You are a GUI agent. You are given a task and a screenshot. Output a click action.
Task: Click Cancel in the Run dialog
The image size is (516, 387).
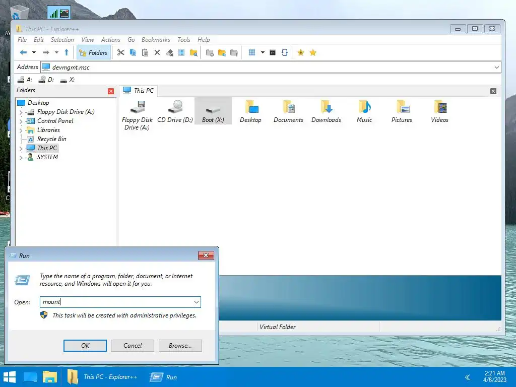tap(133, 346)
